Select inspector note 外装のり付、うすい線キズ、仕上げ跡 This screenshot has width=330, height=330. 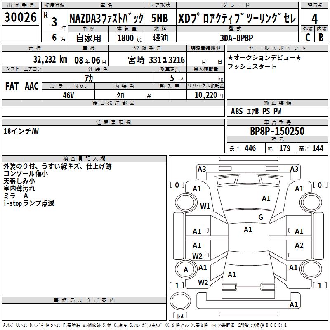57,166
